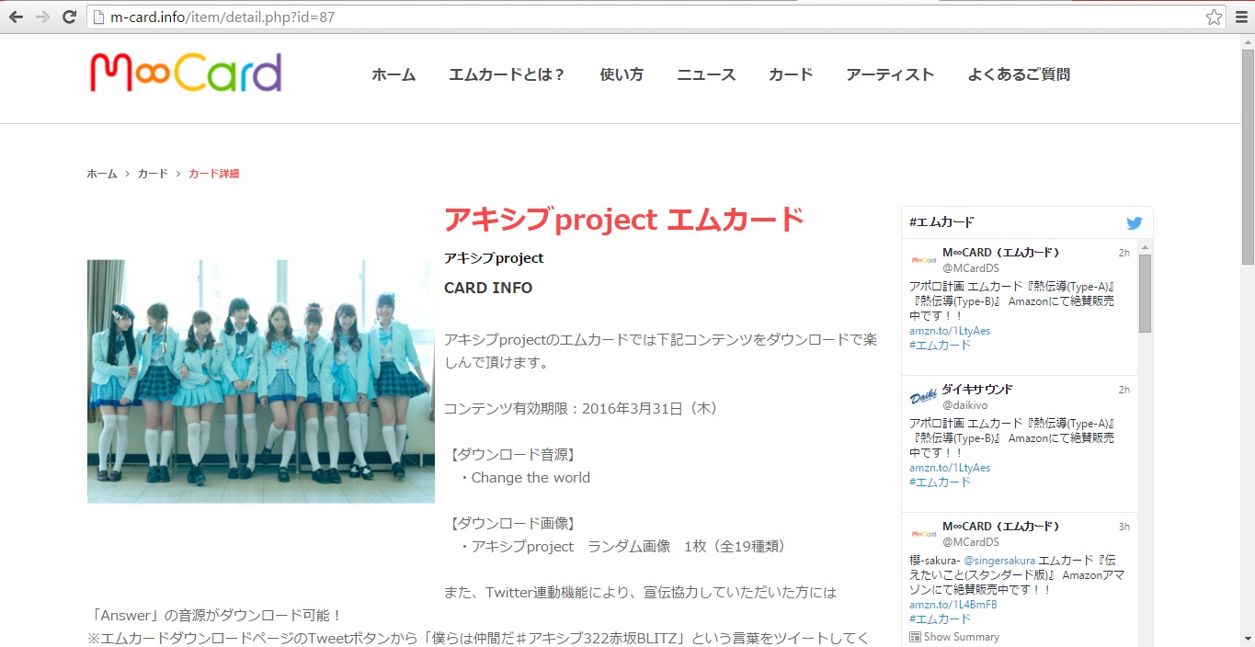
Task: Click コンテンツ有効期限 date line
Action: [x=580, y=408]
